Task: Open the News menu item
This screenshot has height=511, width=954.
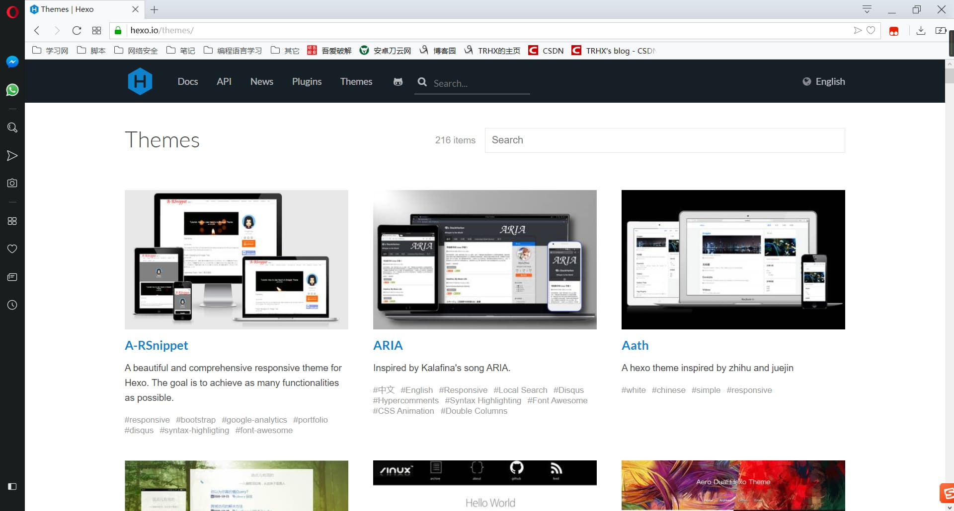Action: 262,81
